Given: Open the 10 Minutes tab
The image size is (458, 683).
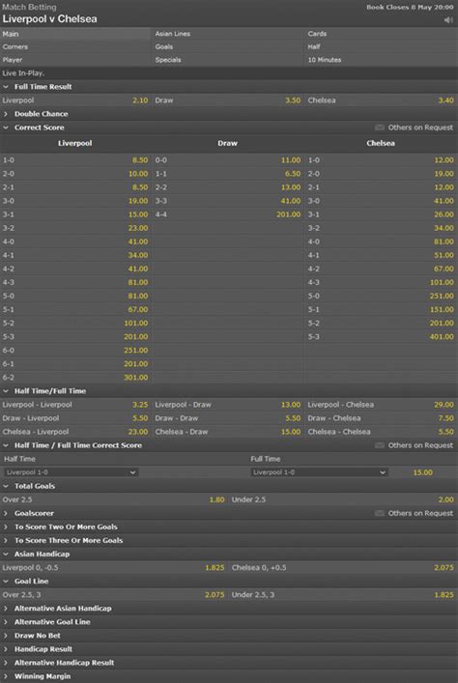Looking at the screenshot, I should 382,60.
